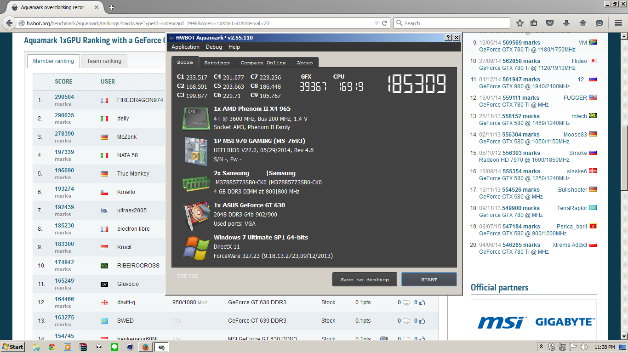Open Alienware head icon on taskbar
This screenshot has height=353, width=628.
[x=99, y=347]
